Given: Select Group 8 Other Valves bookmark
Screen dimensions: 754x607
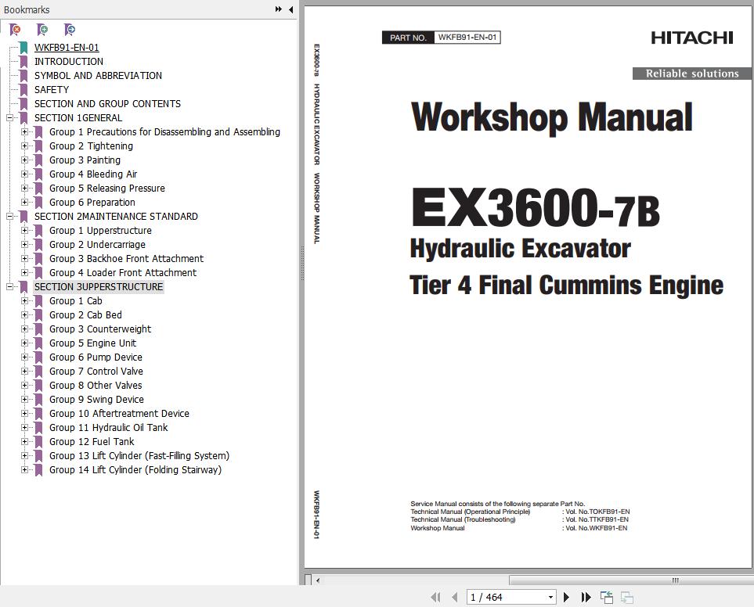Looking at the screenshot, I should [x=96, y=385].
